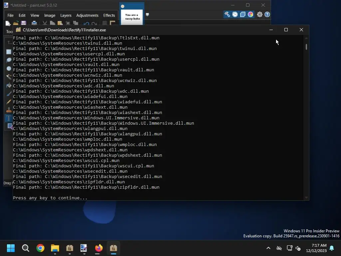Toggle the pixel grid icon in paint.net
341x256 pixels.
[x=105, y=23]
